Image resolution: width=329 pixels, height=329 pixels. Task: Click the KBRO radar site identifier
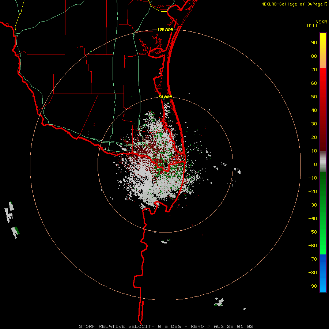pos(197,326)
